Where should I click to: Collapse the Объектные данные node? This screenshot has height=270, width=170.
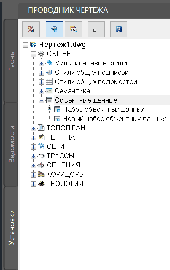(41, 101)
